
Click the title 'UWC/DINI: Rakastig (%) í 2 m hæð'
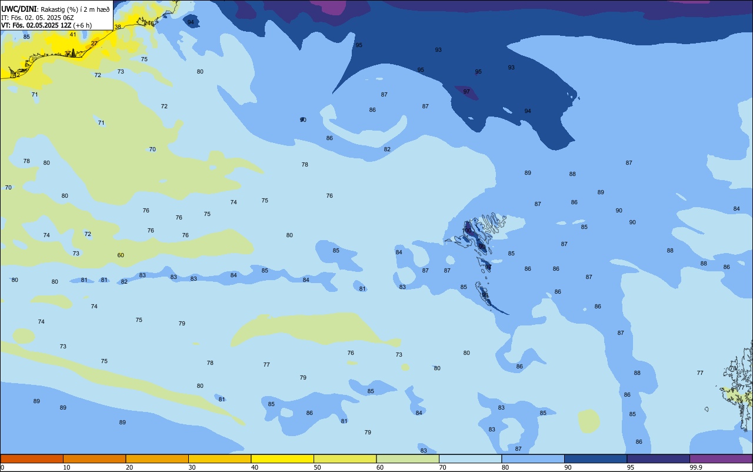(x=55, y=9)
